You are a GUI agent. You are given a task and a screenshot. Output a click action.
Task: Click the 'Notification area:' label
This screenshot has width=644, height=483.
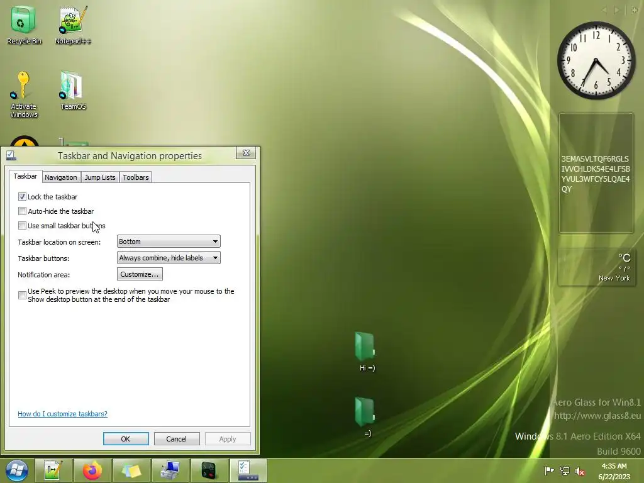(x=43, y=275)
